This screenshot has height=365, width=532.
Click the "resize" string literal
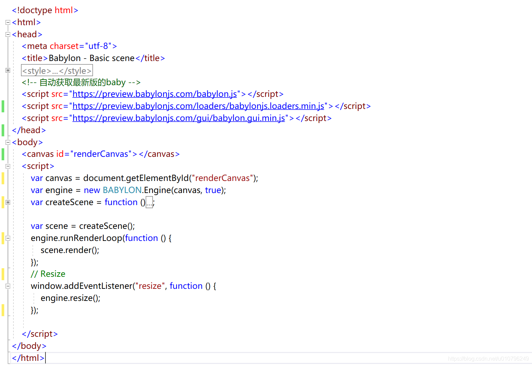150,286
